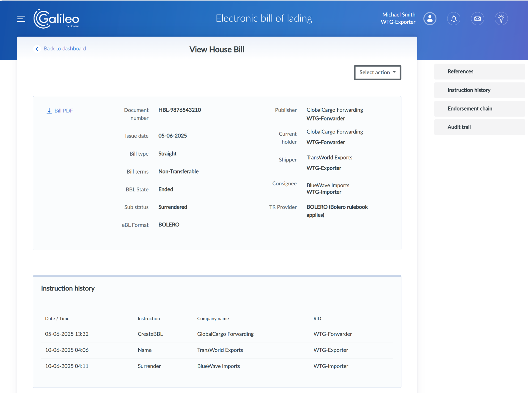Click the lightbulb tips icon

pos(501,19)
